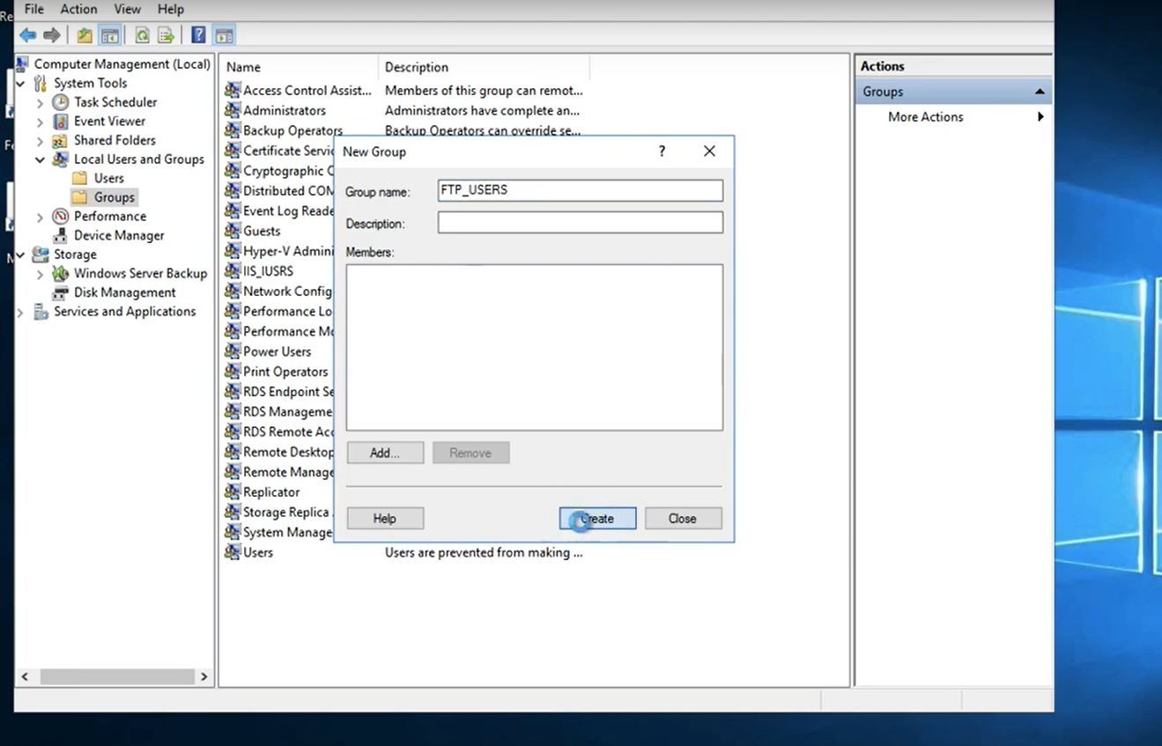Open the Action menu

(x=78, y=9)
